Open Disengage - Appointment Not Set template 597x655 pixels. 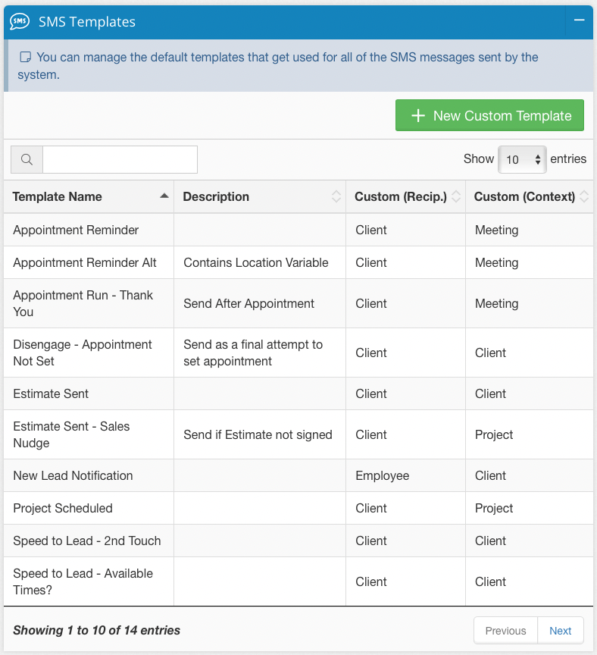coord(83,353)
